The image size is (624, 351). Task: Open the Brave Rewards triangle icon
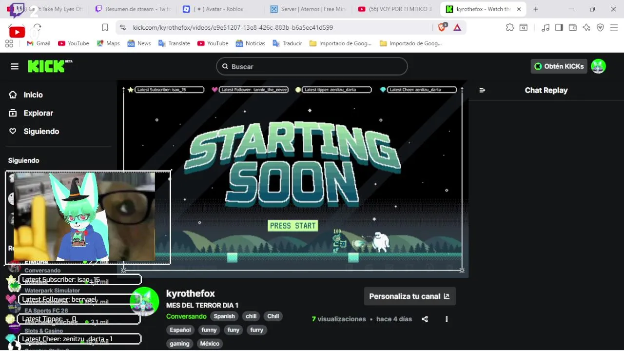(457, 28)
